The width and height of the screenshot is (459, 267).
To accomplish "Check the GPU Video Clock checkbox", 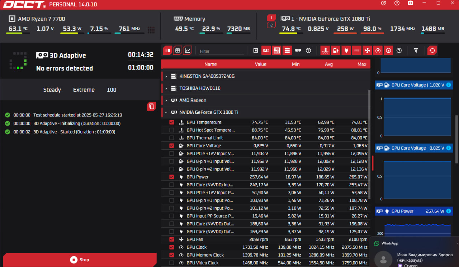I will 171,263.
